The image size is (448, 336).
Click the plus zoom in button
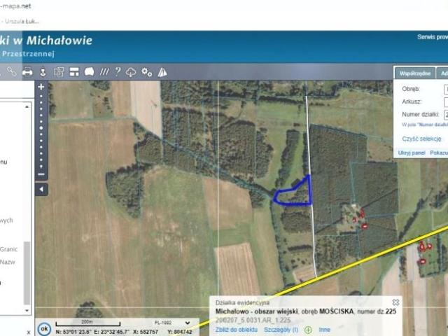click(41, 87)
